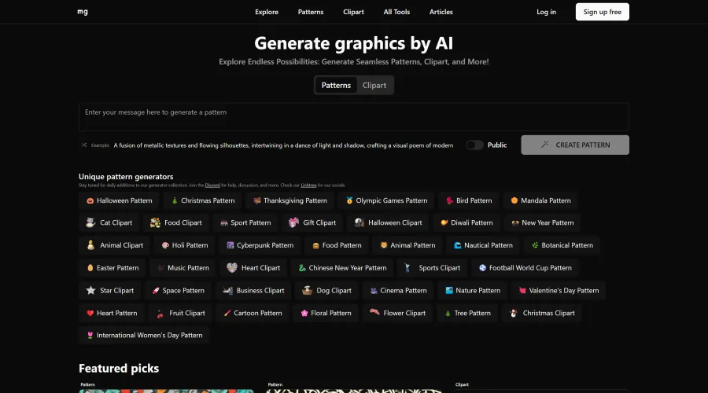Click the mg logo icon
708x393 pixels.
(x=83, y=12)
